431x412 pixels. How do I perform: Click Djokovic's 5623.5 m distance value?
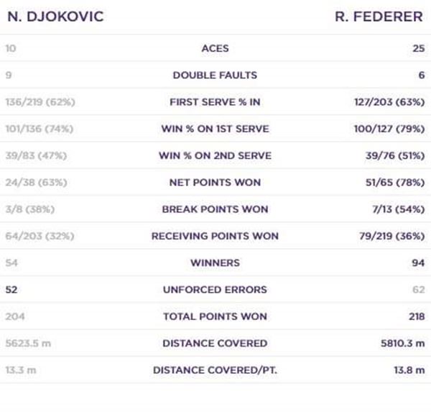pos(28,343)
